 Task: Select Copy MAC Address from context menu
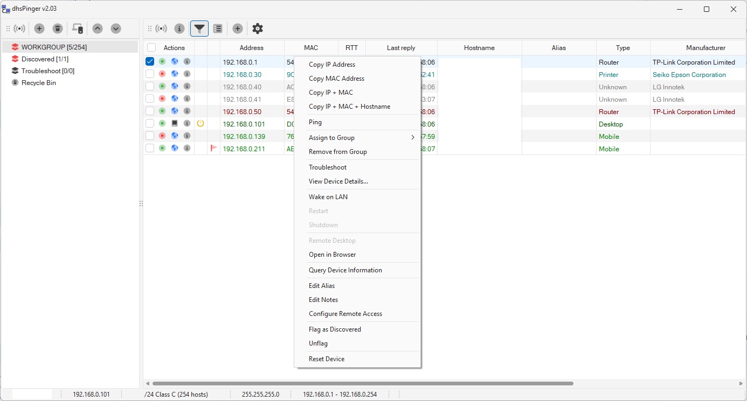pos(336,78)
